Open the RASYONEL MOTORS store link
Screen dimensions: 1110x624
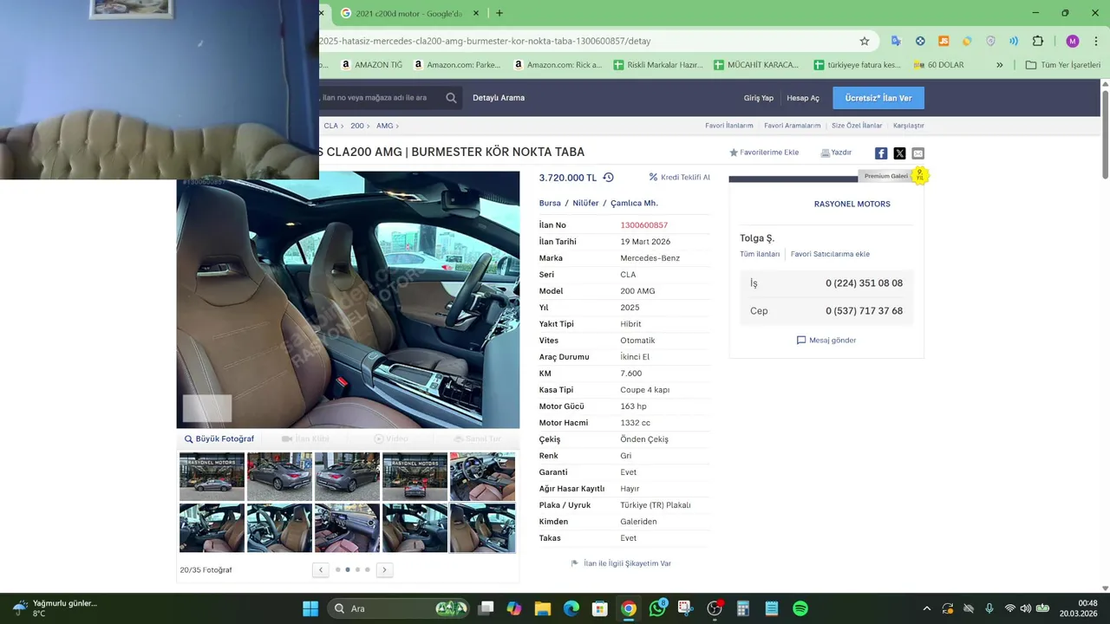point(852,204)
